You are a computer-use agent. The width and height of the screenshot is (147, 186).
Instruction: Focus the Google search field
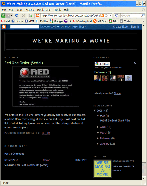(131, 15)
